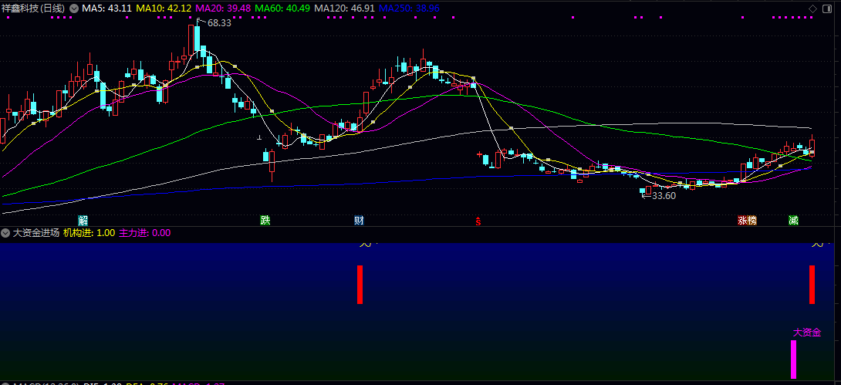Click the magenta 大资金 signal bar
The width and height of the screenshot is (841, 385).
point(793,360)
